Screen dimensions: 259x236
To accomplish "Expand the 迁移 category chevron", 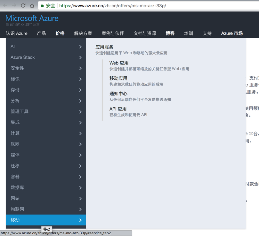I will point(80,166).
